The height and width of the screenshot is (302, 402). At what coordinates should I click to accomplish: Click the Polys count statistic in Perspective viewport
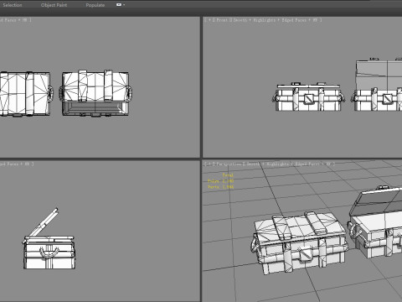[x=220, y=181]
